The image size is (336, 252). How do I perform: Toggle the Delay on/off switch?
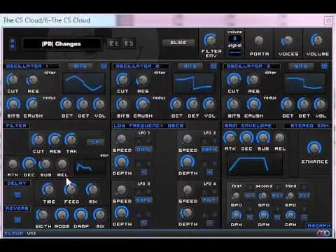click(17, 195)
